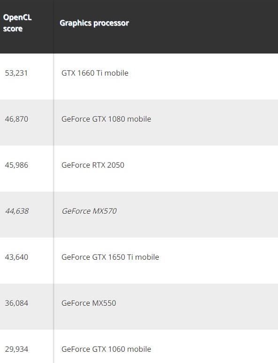Click the word mobile in the GTX 1660 Ti row

(116, 73)
